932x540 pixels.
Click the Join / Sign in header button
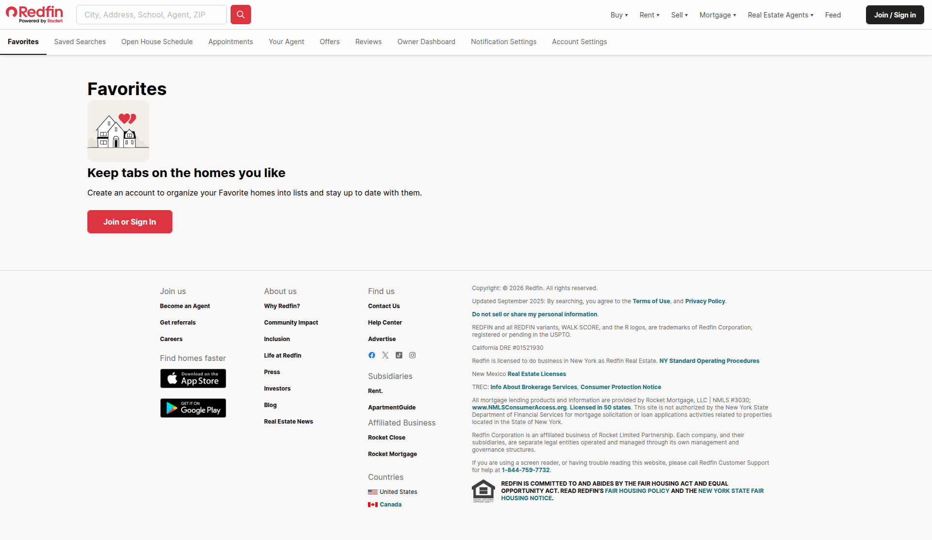point(895,15)
